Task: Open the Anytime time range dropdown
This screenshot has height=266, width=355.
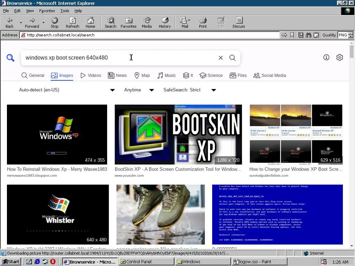Action: pos(139,90)
